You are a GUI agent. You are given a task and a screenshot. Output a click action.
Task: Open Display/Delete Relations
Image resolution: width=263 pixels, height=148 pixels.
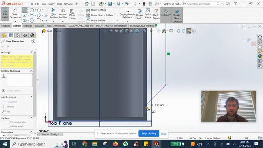[127, 14]
